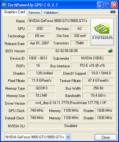This screenshot has height=142, width=119.
Task: Minimize the GPU-Z window
Action: pos(100,5)
